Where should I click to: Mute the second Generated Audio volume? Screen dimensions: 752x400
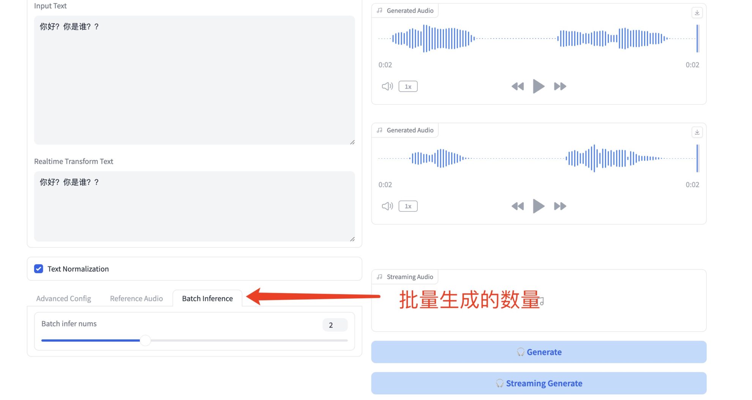[387, 206]
